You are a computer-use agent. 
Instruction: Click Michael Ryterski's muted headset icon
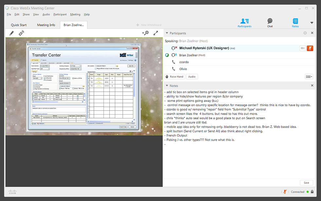click(174, 48)
